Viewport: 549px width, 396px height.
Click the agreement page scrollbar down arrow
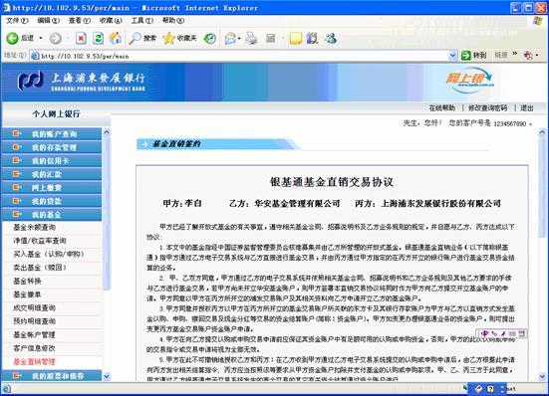click(542, 377)
